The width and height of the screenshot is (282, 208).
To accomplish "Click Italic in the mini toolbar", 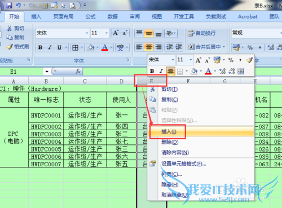I will (x=161, y=71).
